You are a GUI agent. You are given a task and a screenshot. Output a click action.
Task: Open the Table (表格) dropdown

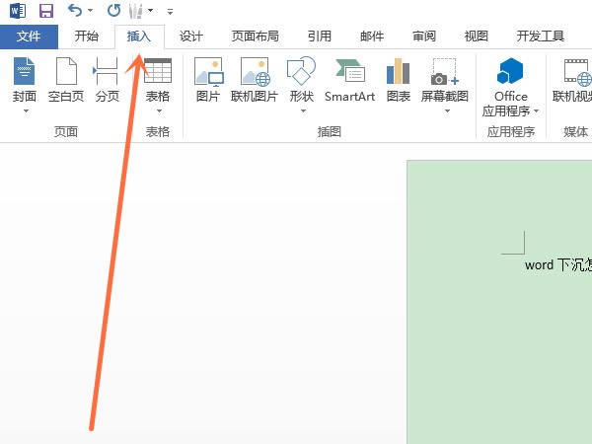point(158,104)
